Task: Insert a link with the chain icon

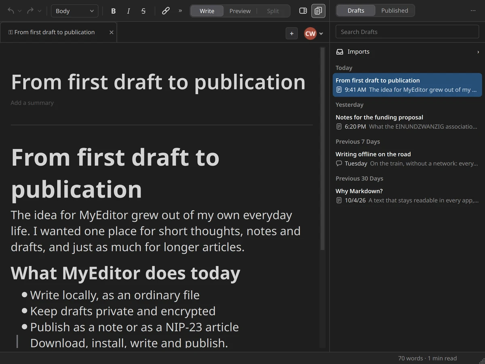Action: tap(166, 11)
